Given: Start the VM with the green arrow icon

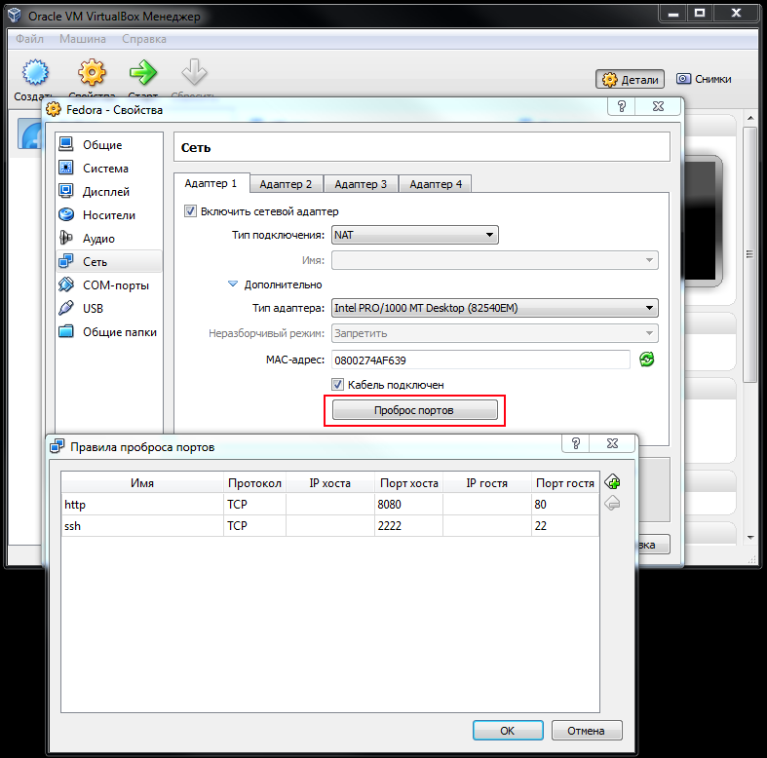Looking at the screenshot, I should point(143,72).
